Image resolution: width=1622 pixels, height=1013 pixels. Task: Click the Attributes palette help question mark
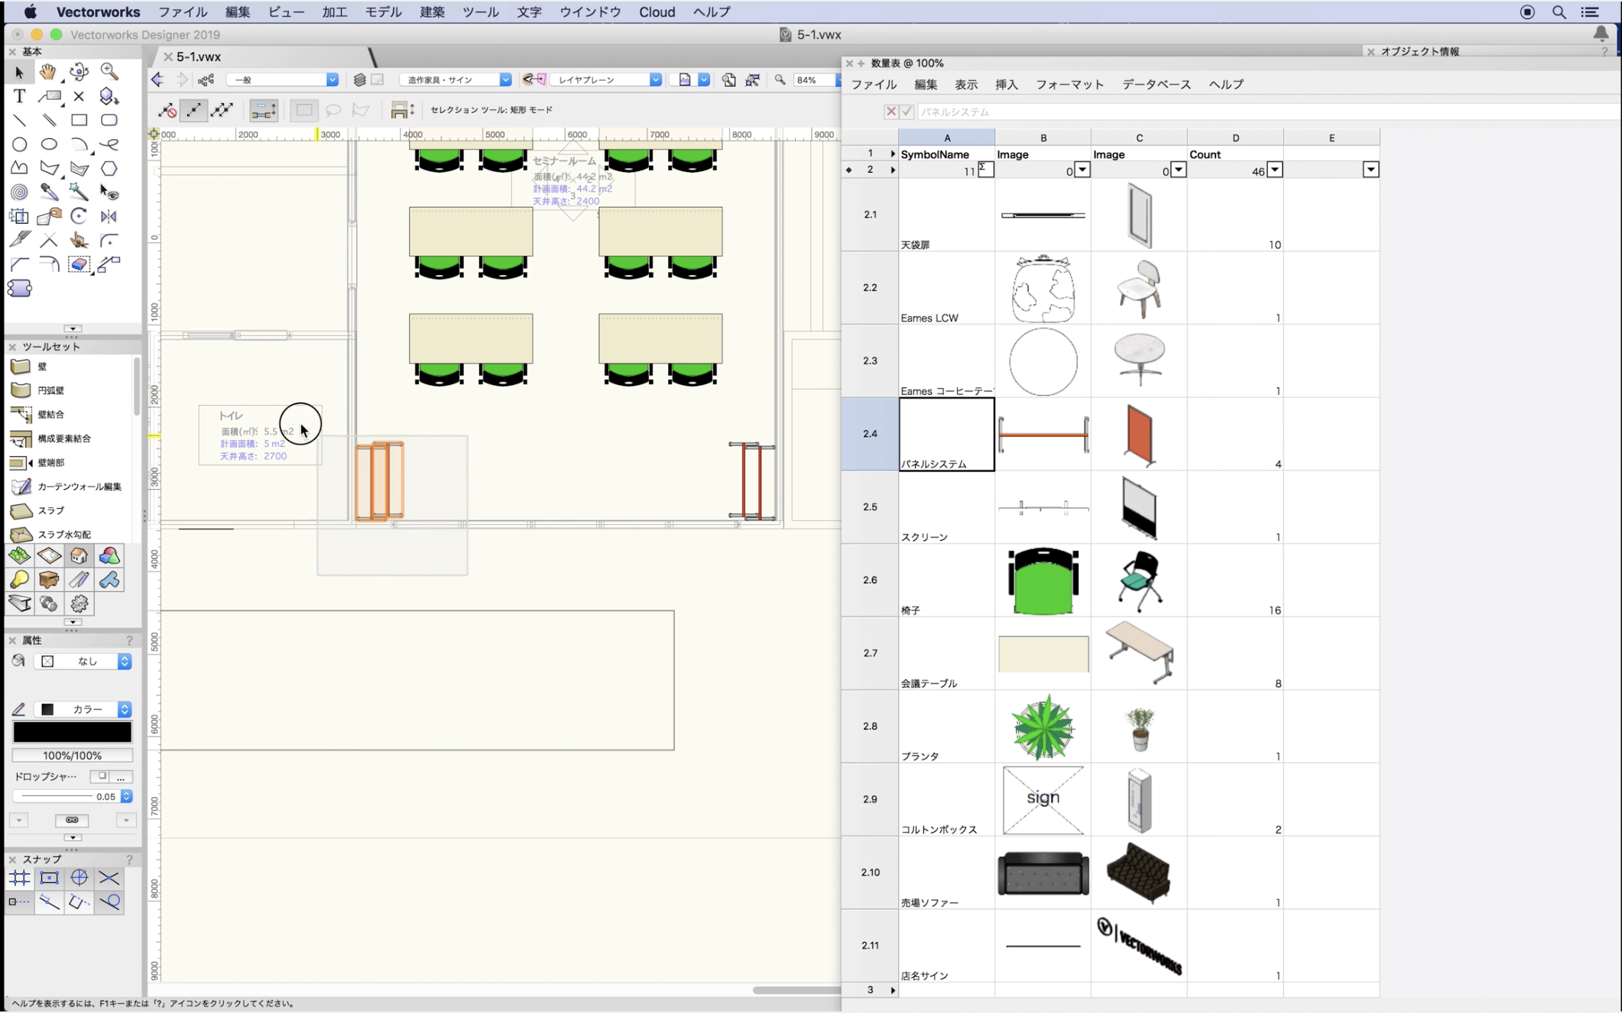click(129, 640)
